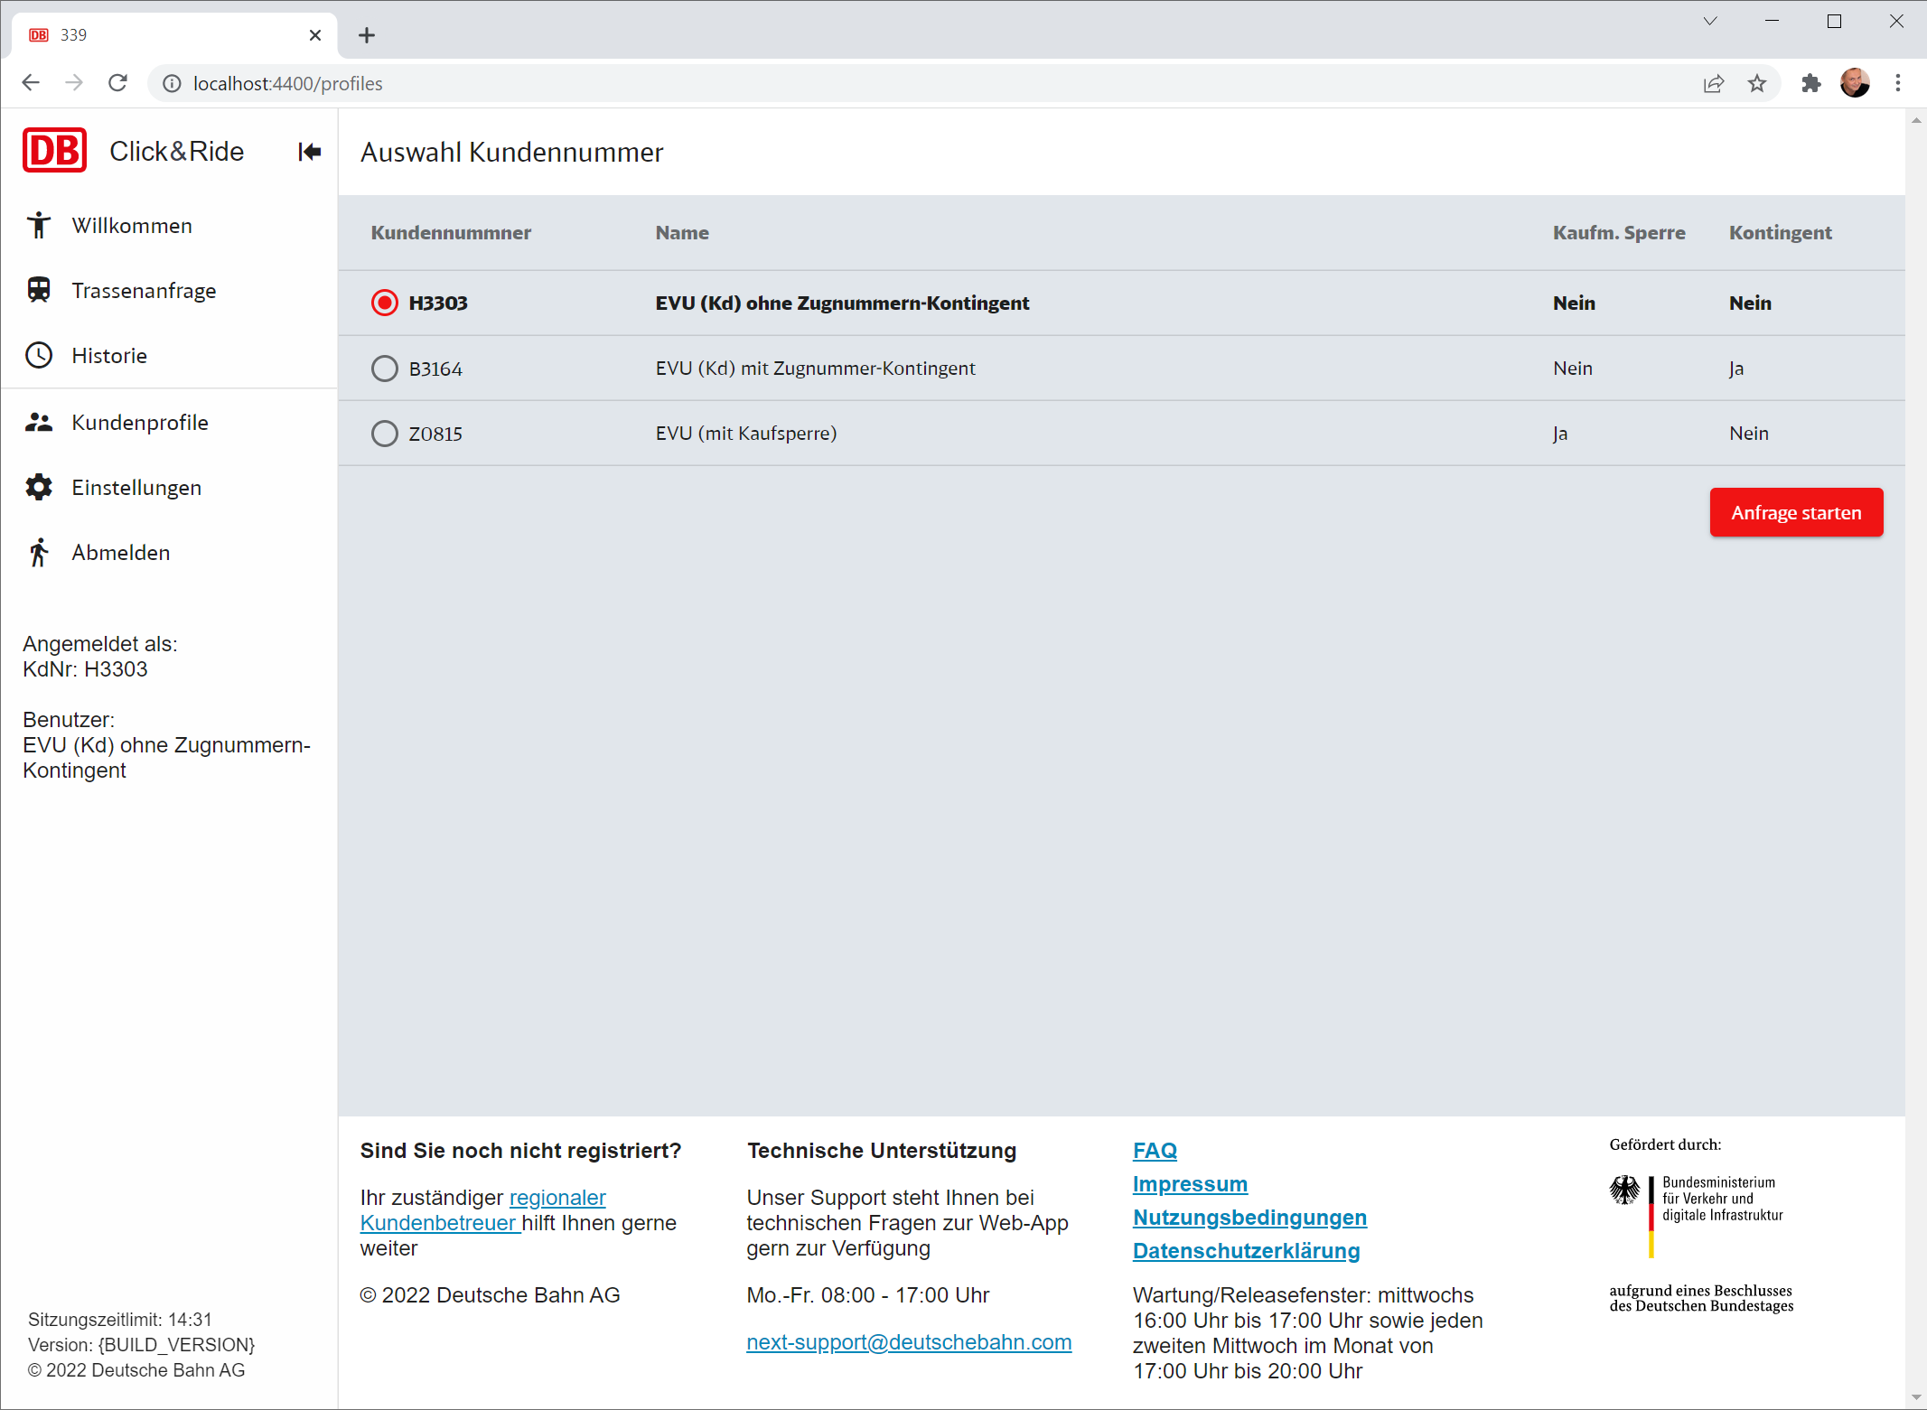Click the DB logo

click(54, 151)
